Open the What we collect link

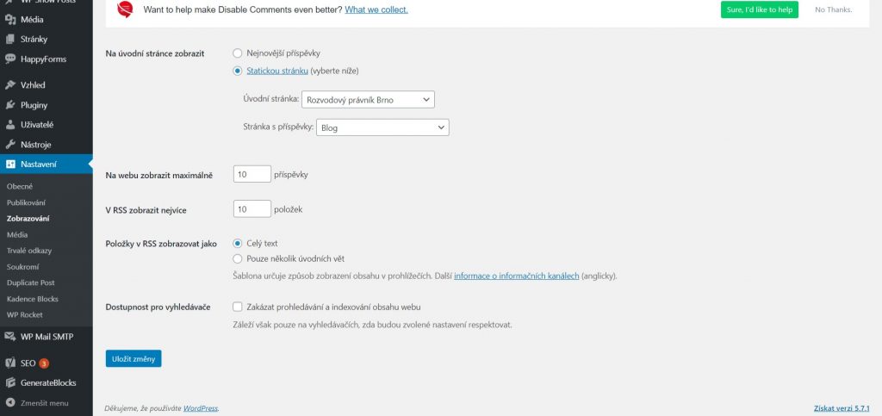376,9
